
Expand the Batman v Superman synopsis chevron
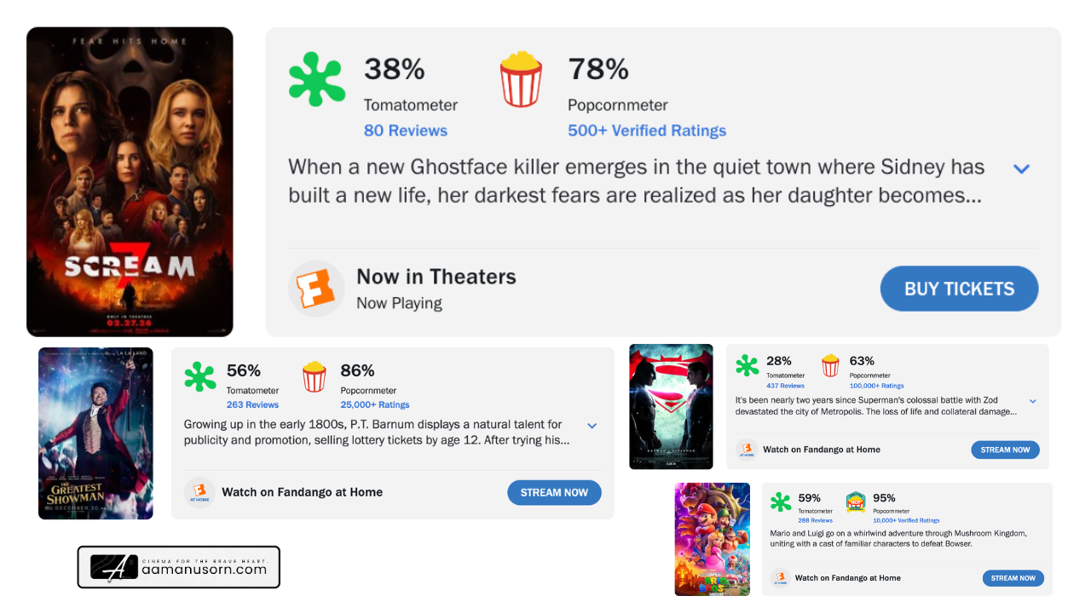pos(1032,401)
